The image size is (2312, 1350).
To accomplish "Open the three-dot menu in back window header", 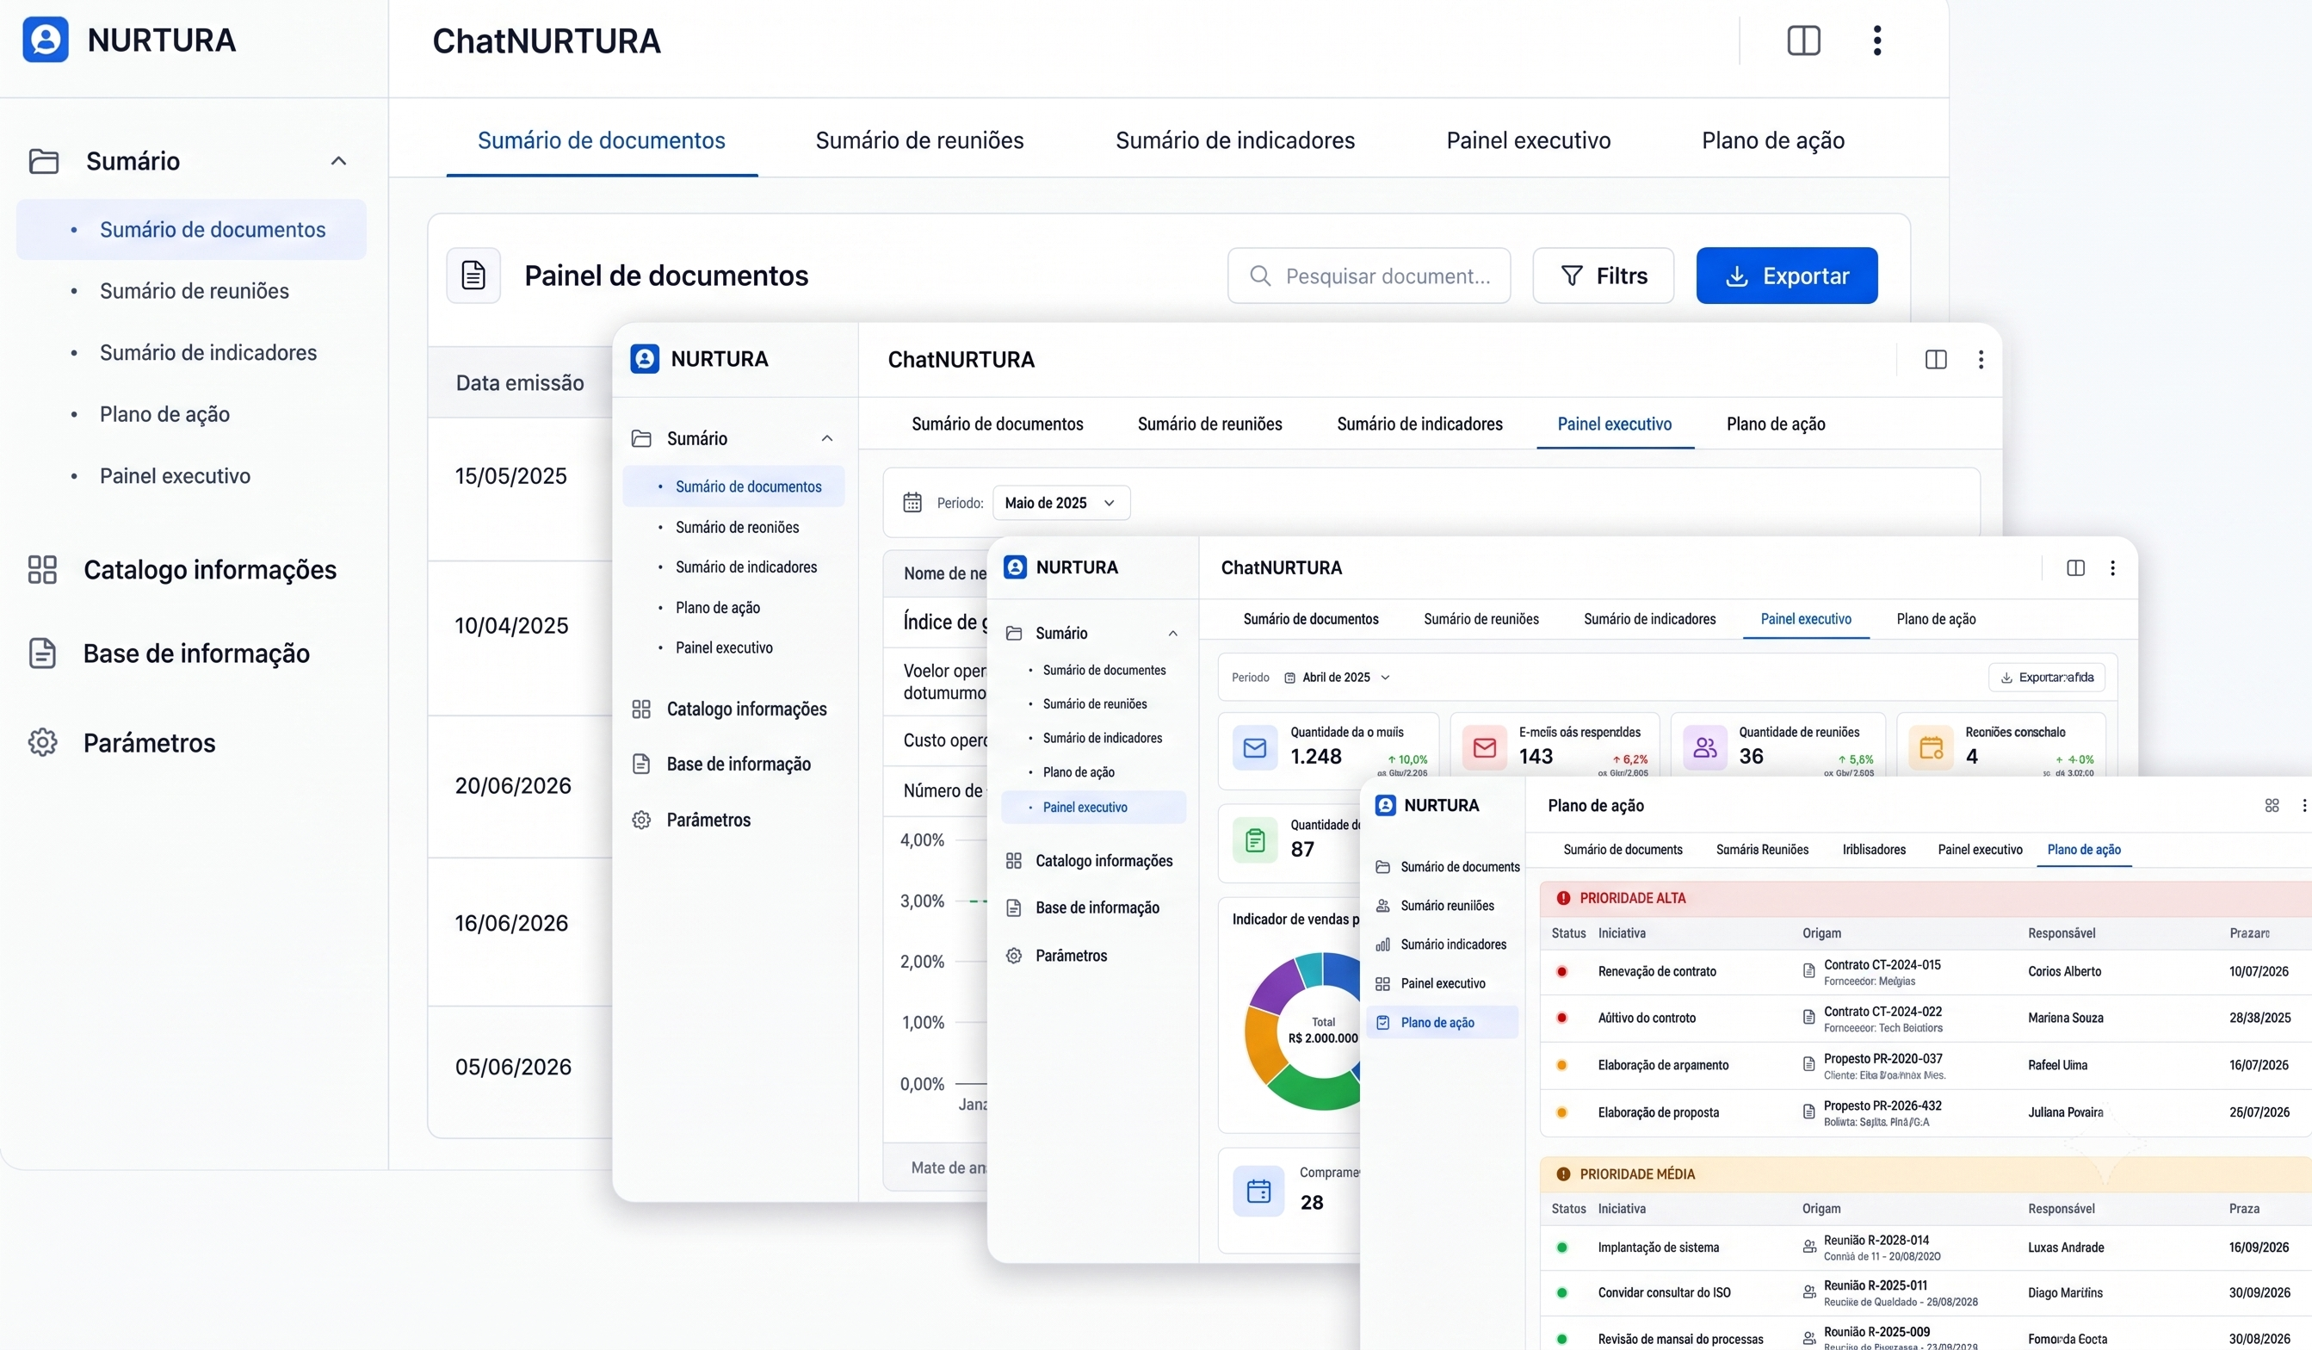I will (1877, 40).
